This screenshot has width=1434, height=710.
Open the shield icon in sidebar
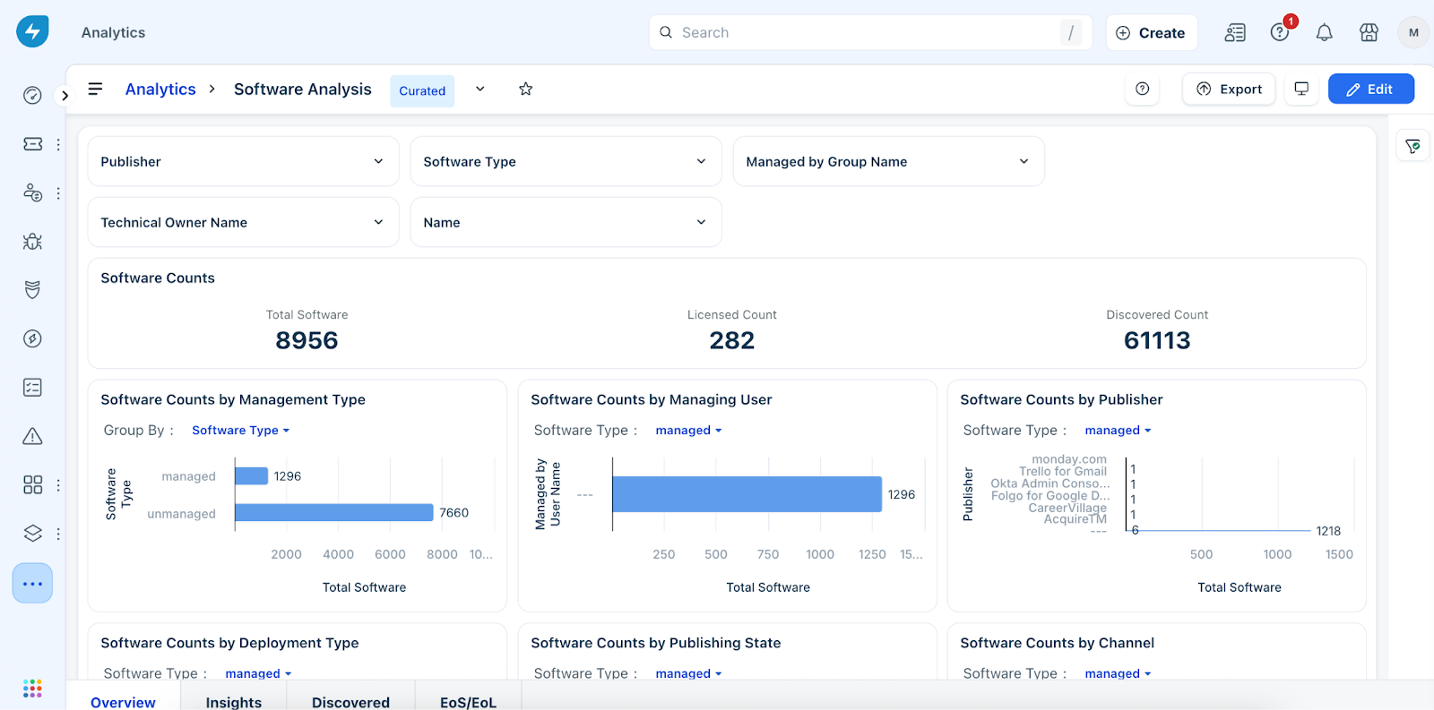(x=32, y=290)
